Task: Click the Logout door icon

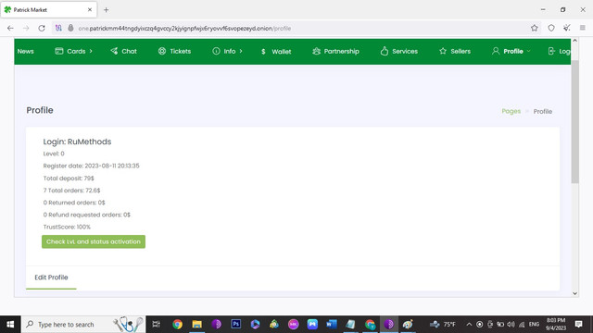Action: pyautogui.click(x=551, y=51)
